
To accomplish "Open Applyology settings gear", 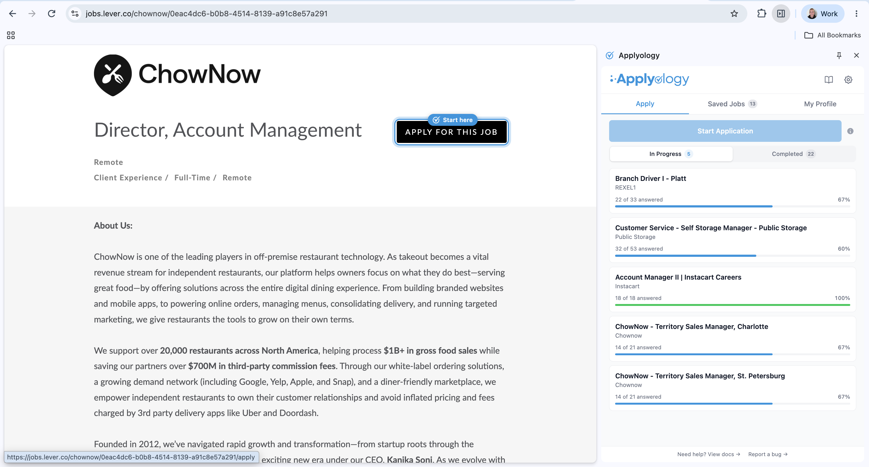I will click(848, 79).
